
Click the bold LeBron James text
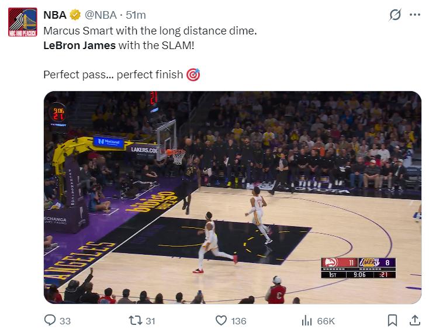pyautogui.click(x=79, y=45)
